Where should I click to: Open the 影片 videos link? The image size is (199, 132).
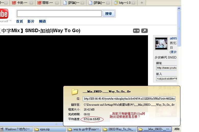click(31, 22)
